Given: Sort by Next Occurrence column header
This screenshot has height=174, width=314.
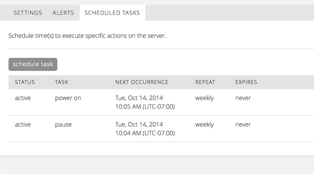Looking at the screenshot, I should 142,82.
